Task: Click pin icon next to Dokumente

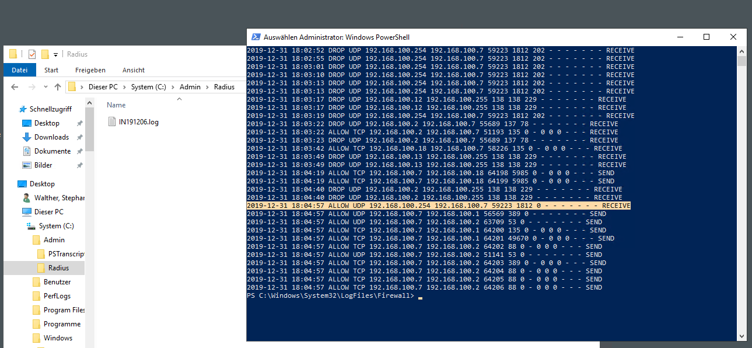Action: (80, 152)
